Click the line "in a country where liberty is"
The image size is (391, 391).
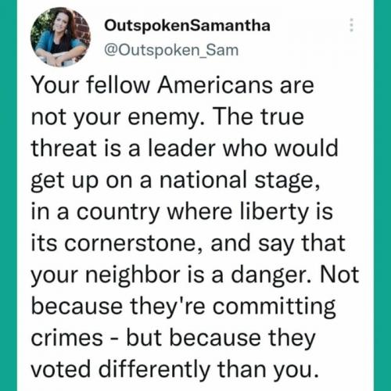(x=182, y=213)
